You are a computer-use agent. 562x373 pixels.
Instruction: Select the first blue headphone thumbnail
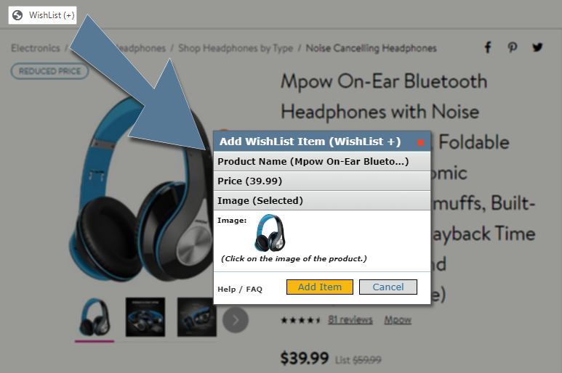tap(95, 317)
